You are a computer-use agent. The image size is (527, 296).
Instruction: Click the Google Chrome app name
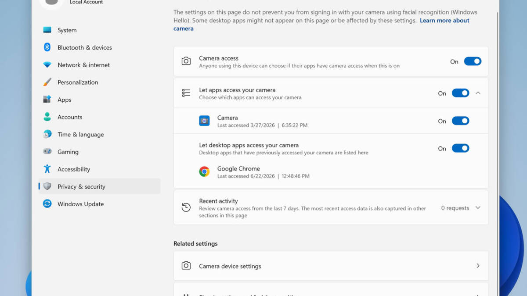click(238, 168)
